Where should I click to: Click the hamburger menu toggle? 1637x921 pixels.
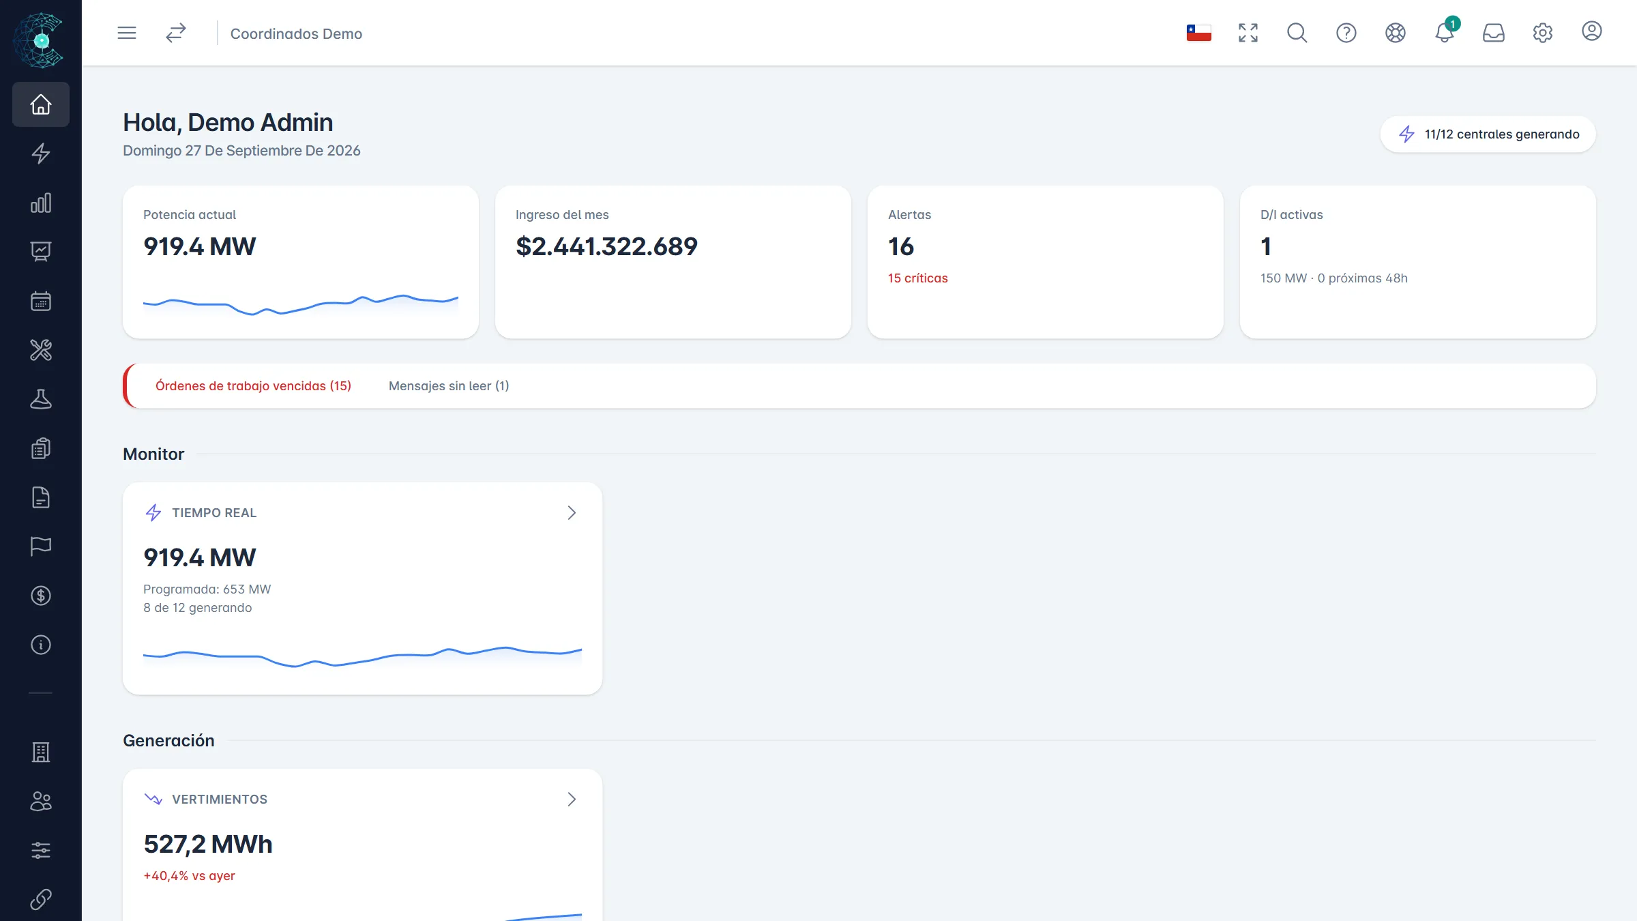pos(127,33)
